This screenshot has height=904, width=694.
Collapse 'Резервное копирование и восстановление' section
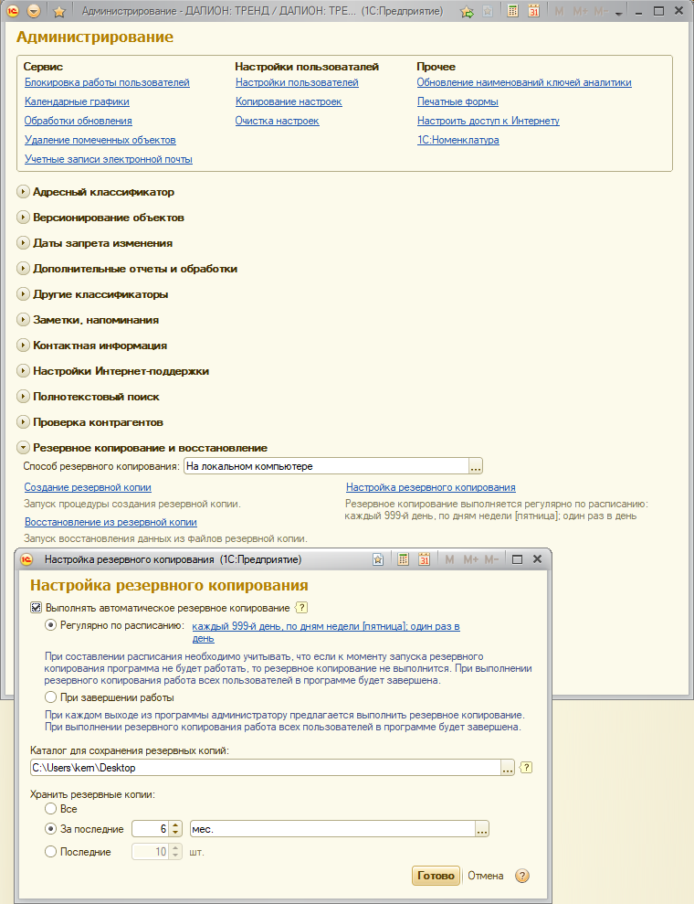tap(23, 447)
